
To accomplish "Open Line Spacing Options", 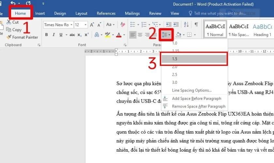I will [194, 90].
